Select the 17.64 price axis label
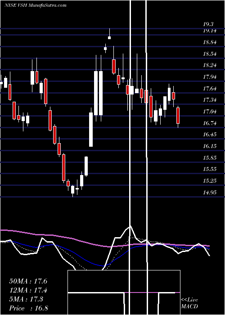 [210, 88]
